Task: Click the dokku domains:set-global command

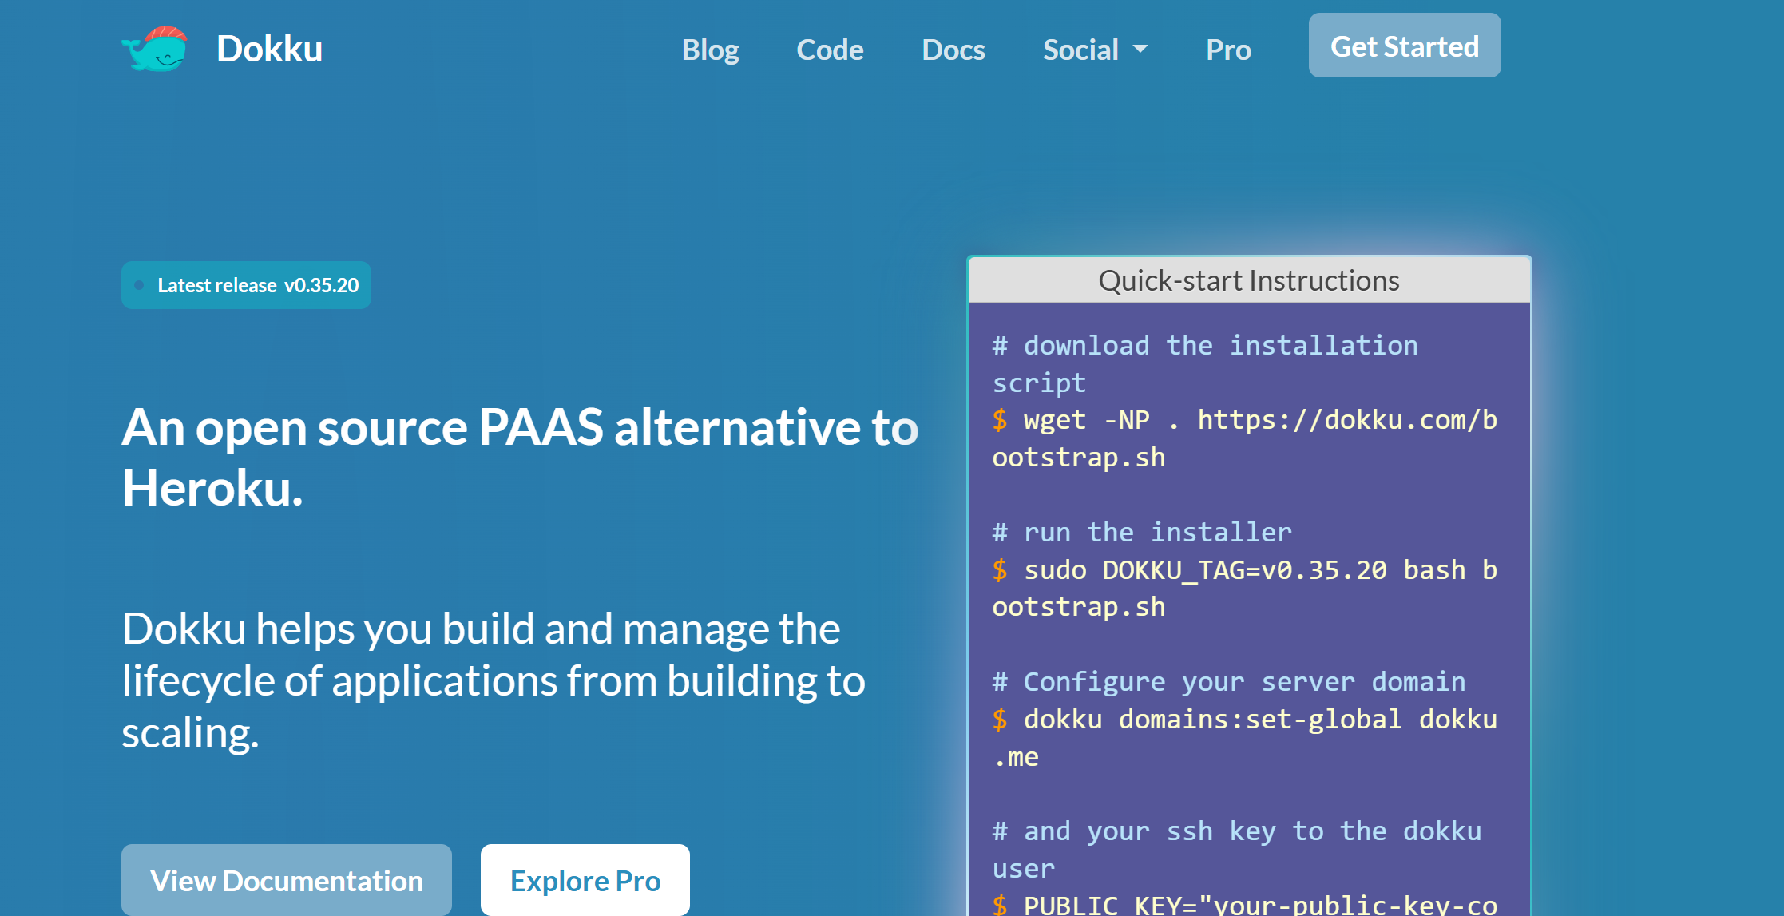Action: point(1245,738)
